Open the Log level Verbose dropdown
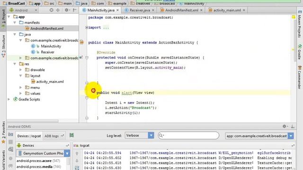 [139, 136]
